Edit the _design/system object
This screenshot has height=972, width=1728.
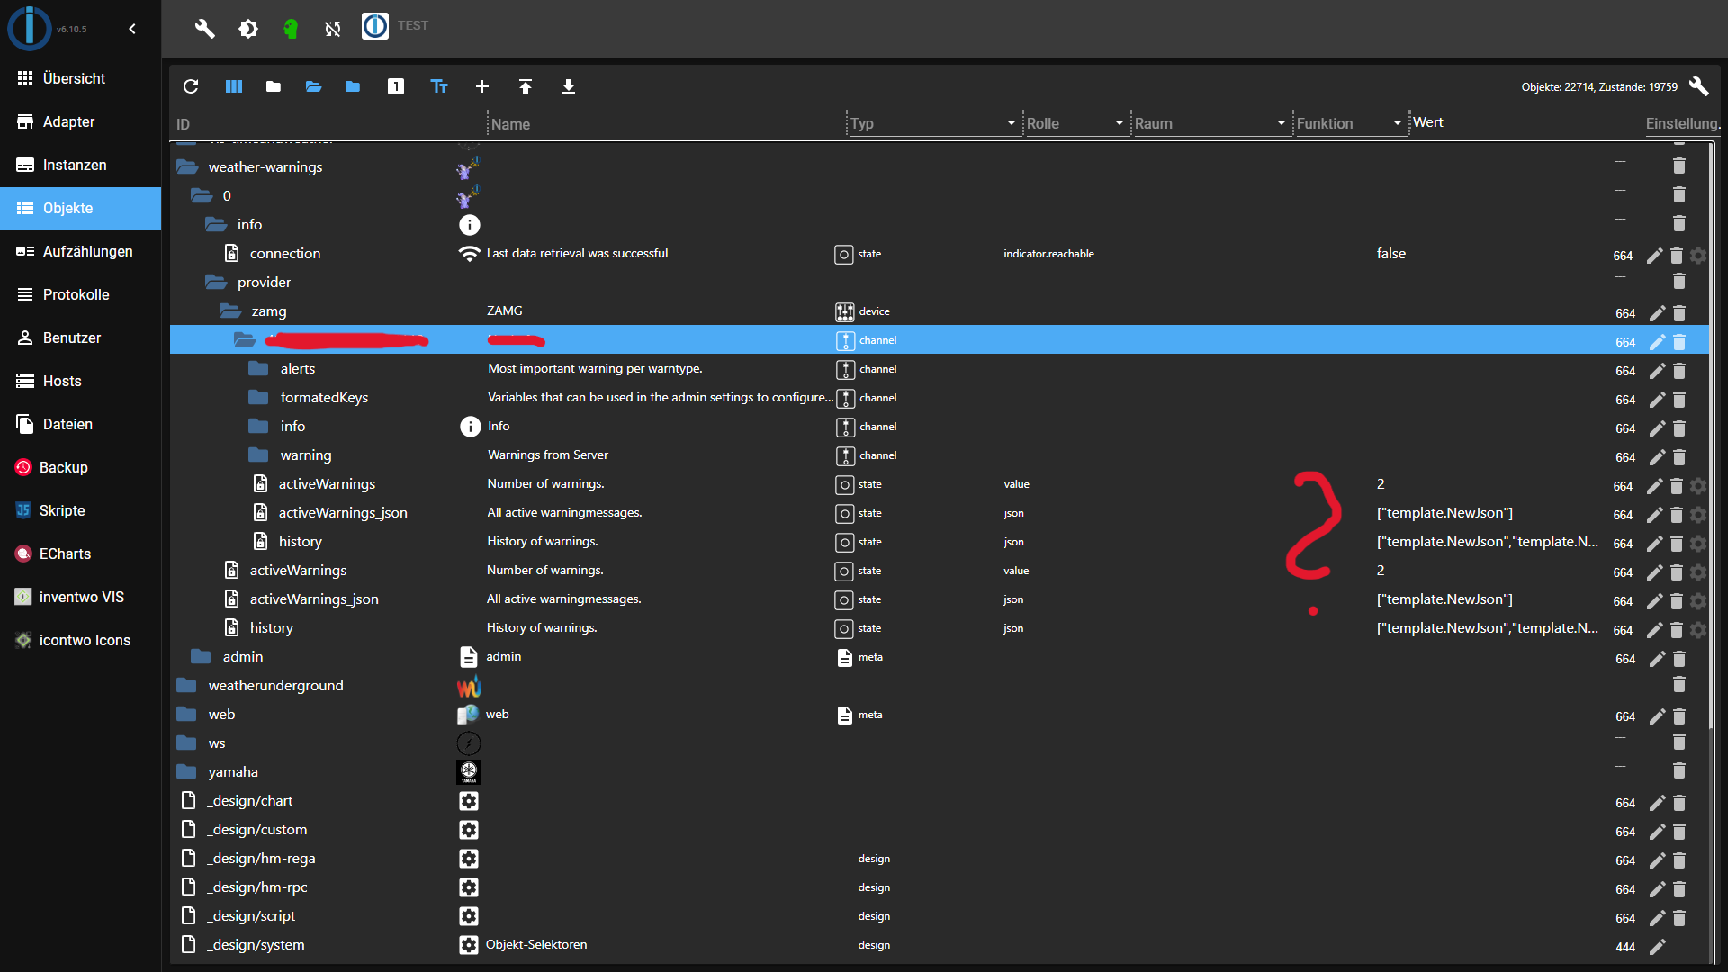(1657, 947)
